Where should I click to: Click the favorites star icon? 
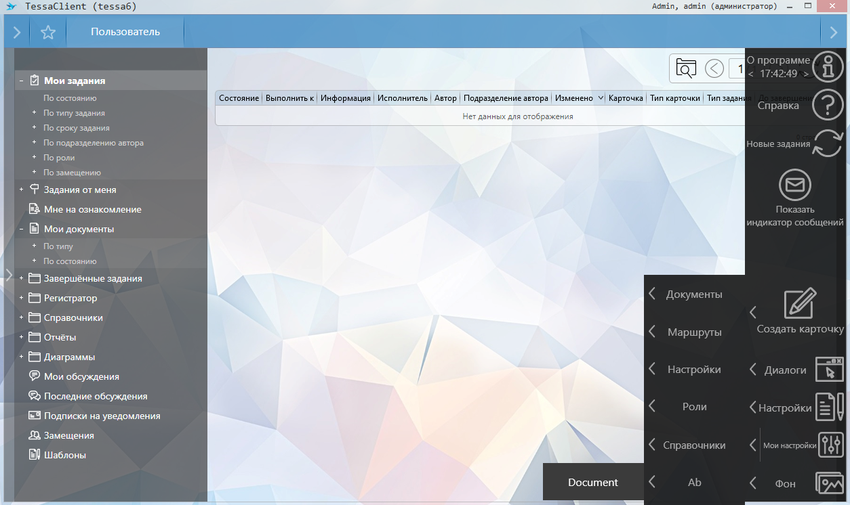[x=48, y=32]
